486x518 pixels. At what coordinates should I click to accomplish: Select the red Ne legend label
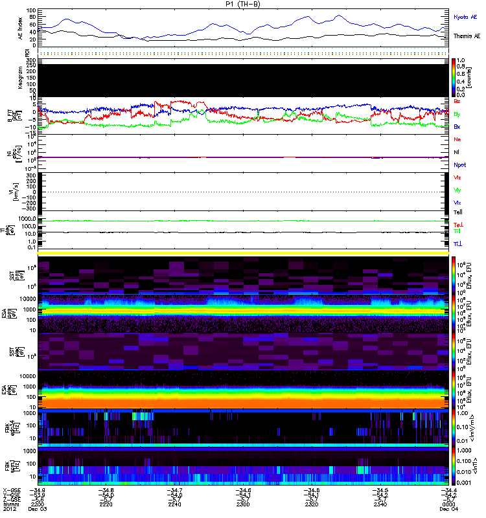click(457, 139)
